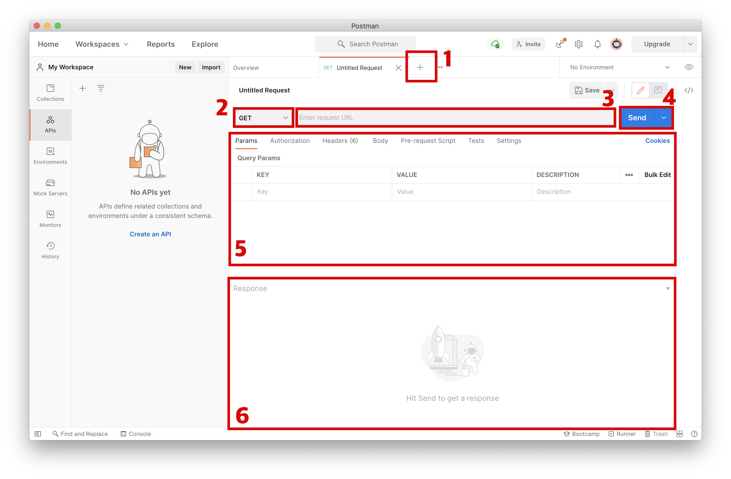
Task: Click the settings gear icon
Action: coord(579,44)
